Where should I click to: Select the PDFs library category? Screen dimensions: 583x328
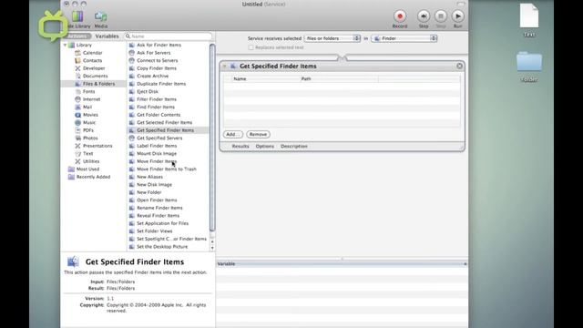87,130
